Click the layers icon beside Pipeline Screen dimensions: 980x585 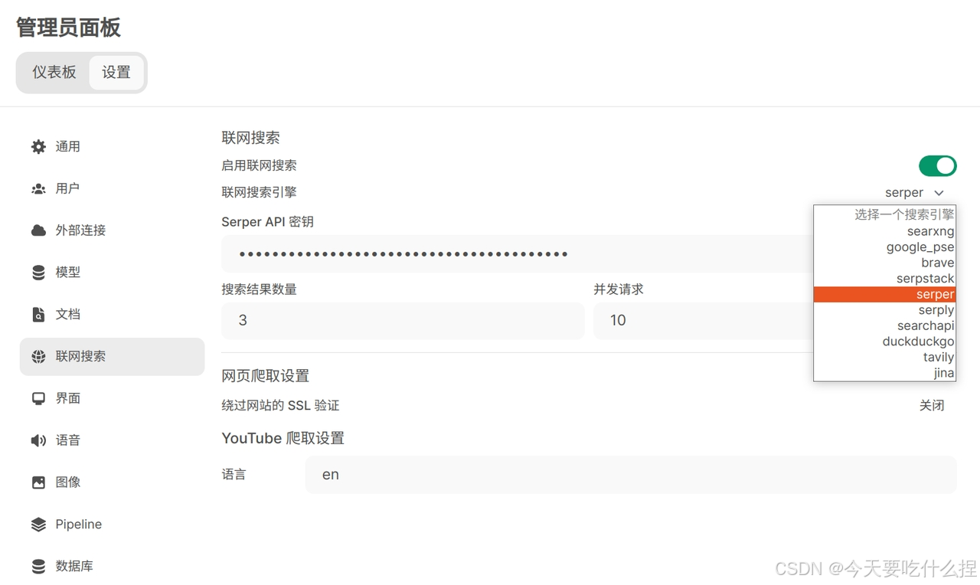point(38,525)
